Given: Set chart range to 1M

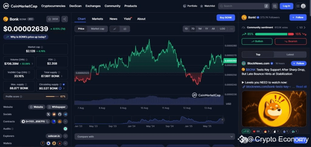Looking at the screenshot, I should tap(200, 29).
